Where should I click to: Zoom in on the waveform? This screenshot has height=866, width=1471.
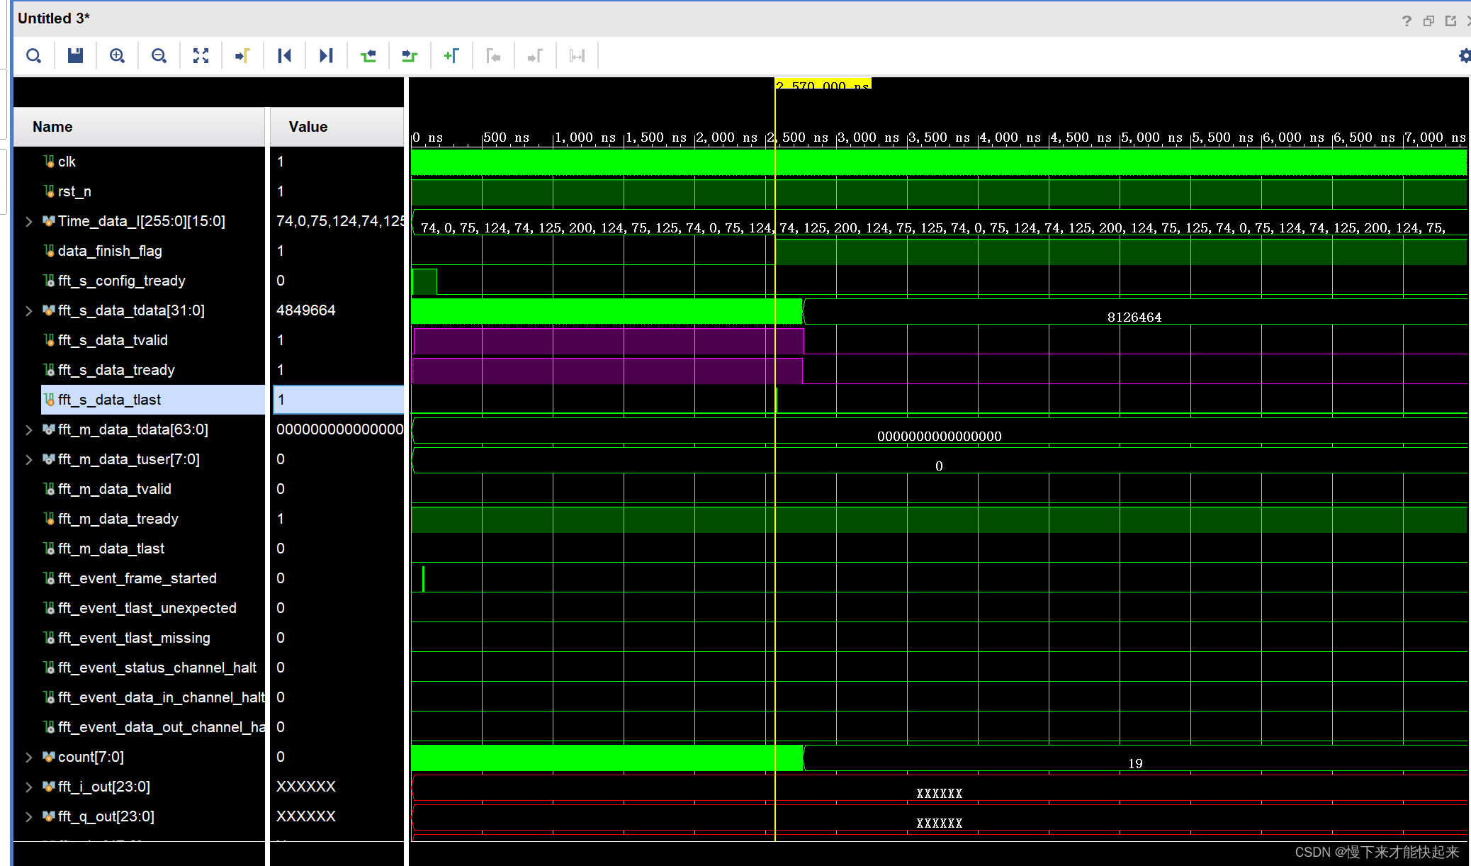point(117,55)
